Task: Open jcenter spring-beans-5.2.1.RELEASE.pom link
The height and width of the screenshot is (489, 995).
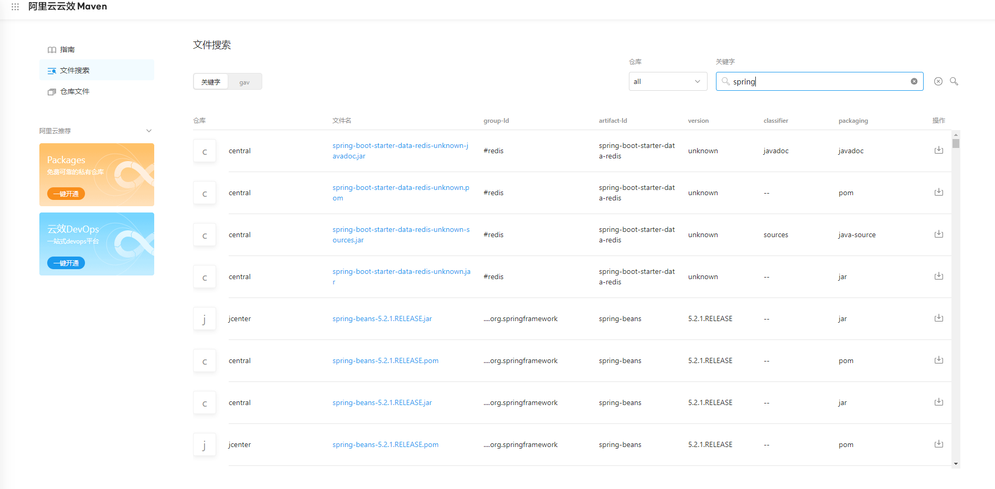Action: coord(386,444)
